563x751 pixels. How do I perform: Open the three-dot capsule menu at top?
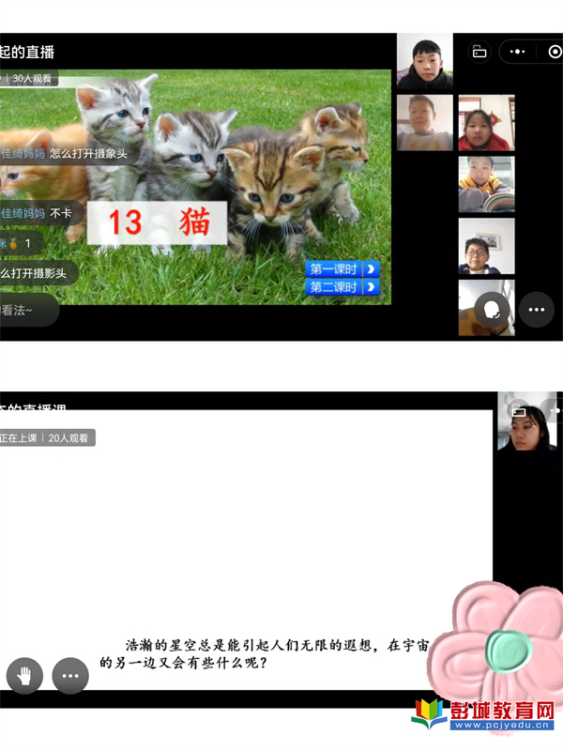pos(518,52)
